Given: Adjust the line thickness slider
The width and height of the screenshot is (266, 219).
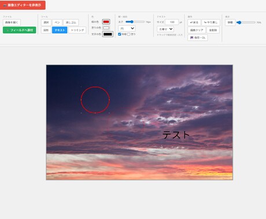Looking at the screenshot, I should [x=135, y=22].
